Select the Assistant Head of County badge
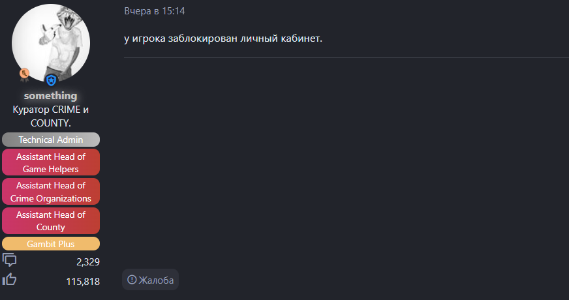 (x=51, y=221)
